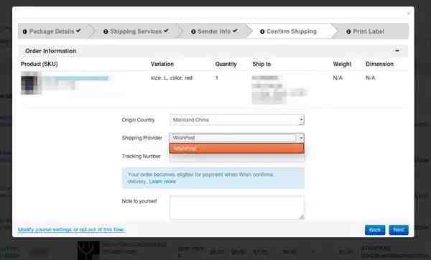Click the Back button
This screenshot has height=260, width=431.
375,230
